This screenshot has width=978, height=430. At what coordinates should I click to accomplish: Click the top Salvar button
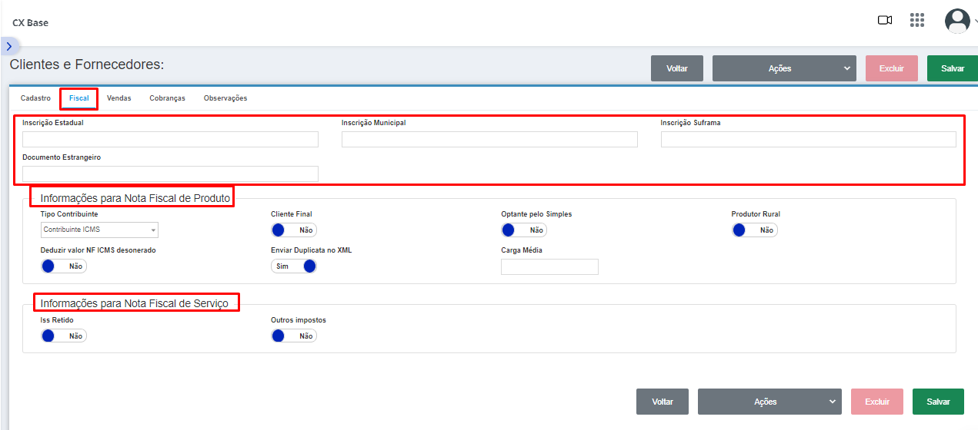pos(953,68)
